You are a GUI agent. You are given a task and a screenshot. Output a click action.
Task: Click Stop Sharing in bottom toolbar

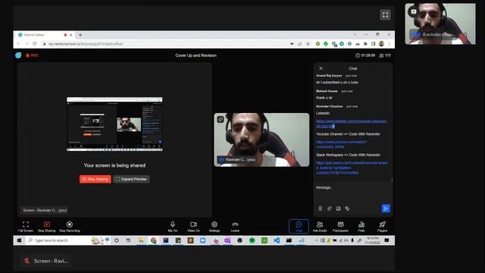point(47,227)
